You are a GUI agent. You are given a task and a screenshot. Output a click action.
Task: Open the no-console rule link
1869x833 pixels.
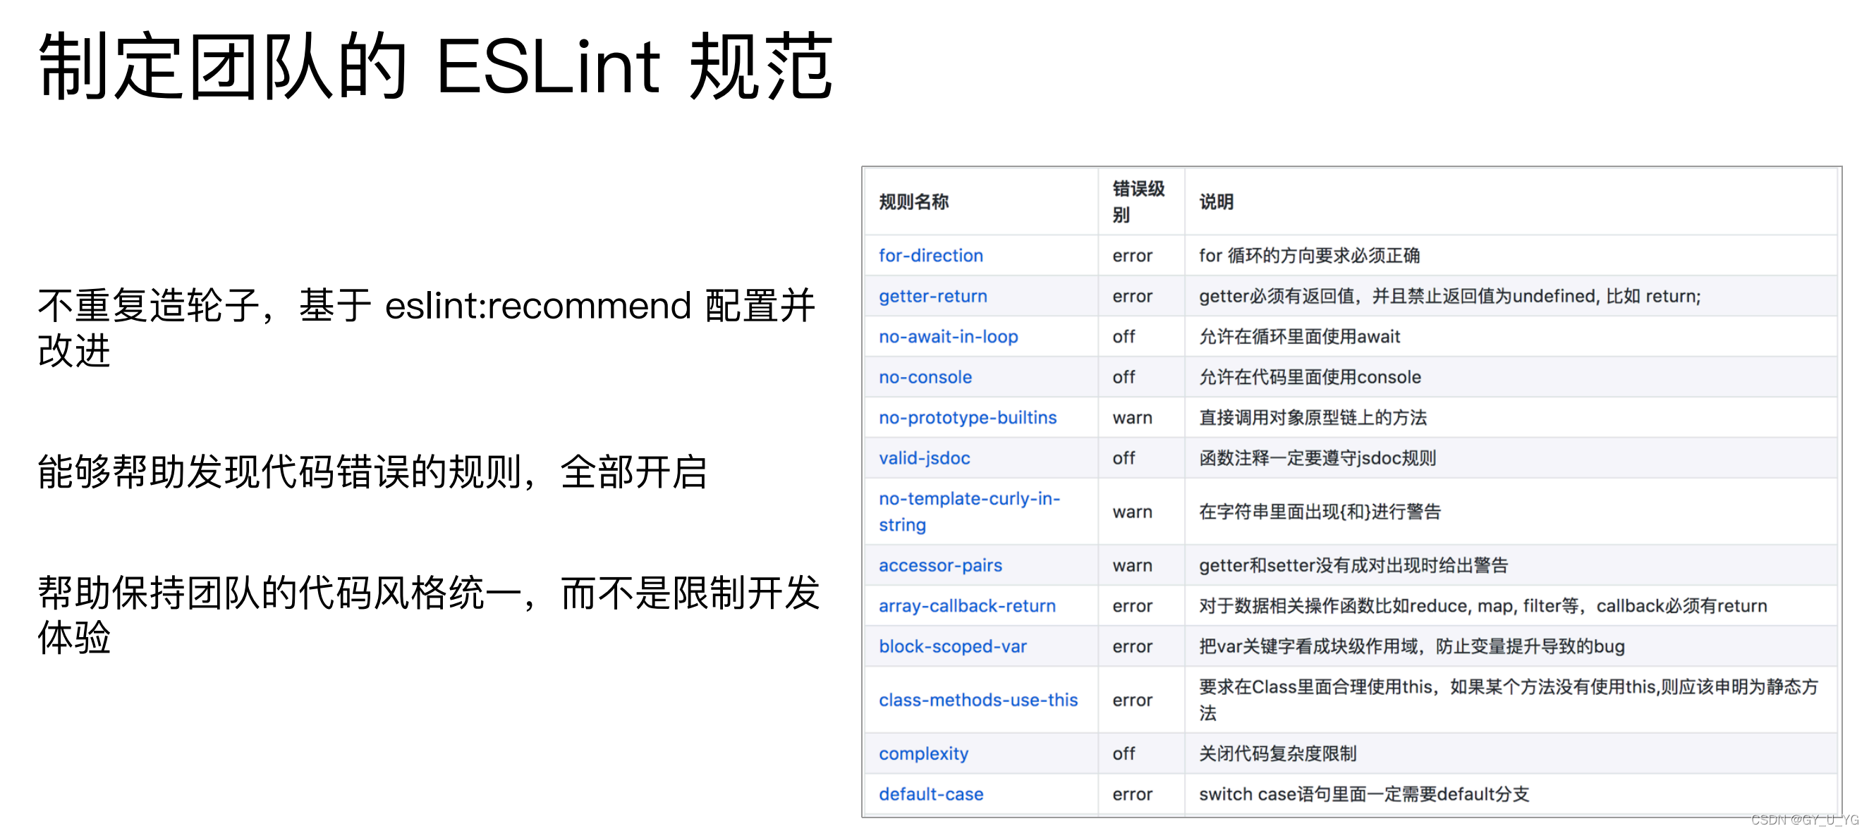tap(925, 377)
